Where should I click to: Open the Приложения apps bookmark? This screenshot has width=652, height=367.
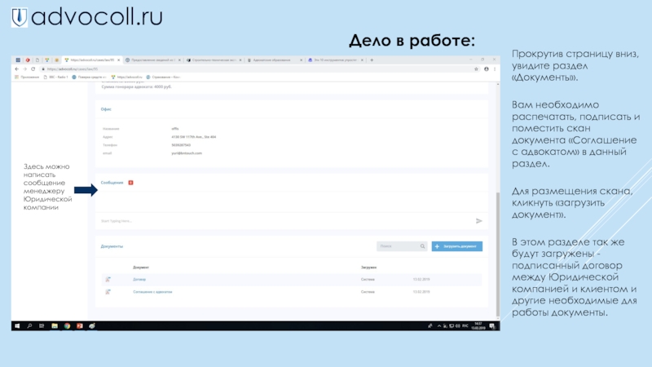(x=27, y=77)
